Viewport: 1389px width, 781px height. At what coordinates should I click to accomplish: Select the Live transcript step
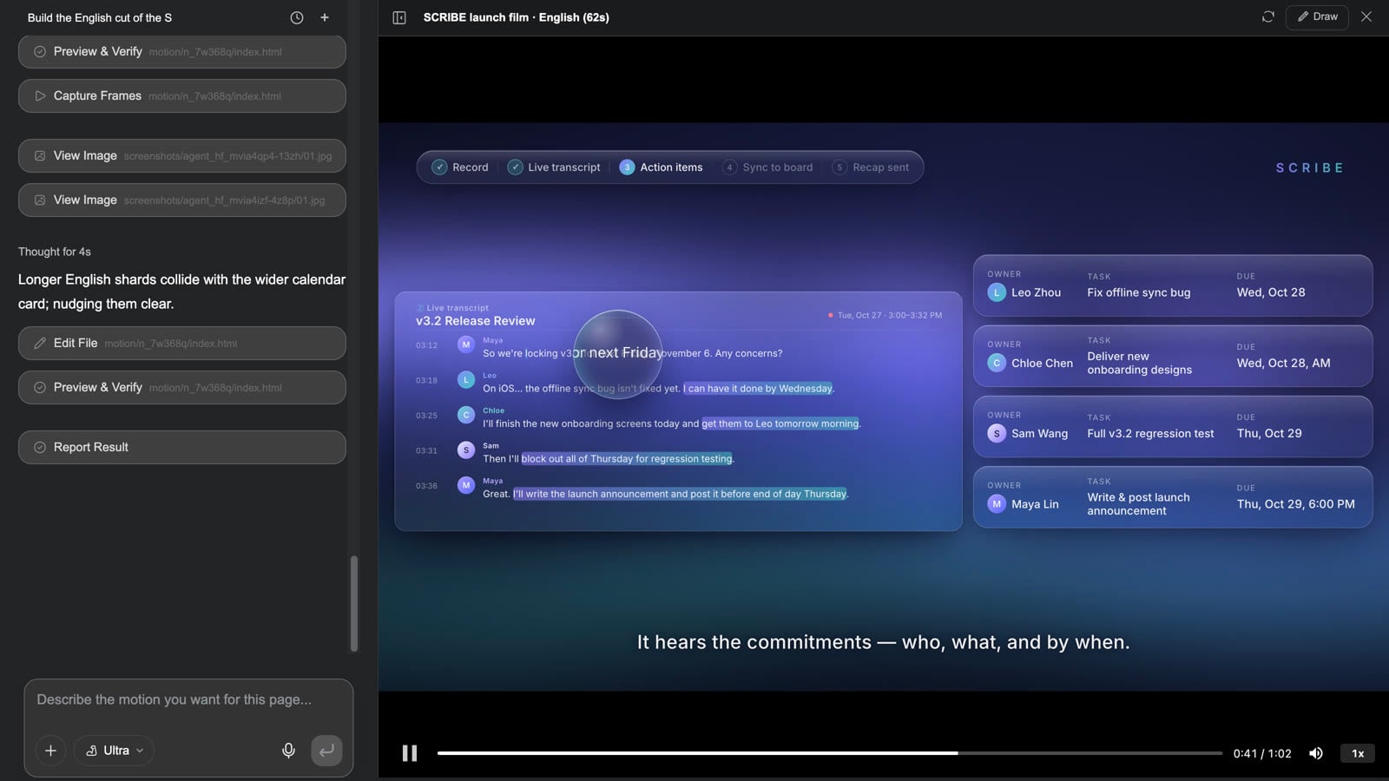[x=554, y=167]
